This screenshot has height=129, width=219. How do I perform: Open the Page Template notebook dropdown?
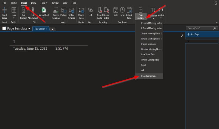click(29, 29)
